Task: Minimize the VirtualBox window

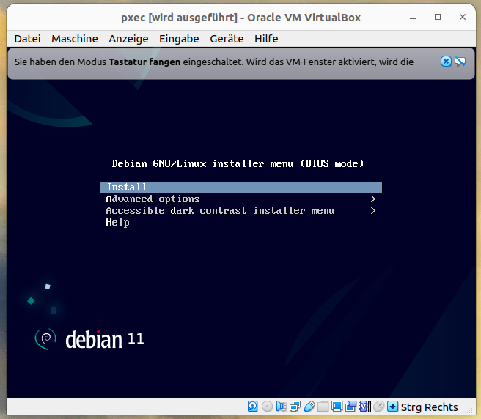Action: tap(413, 18)
